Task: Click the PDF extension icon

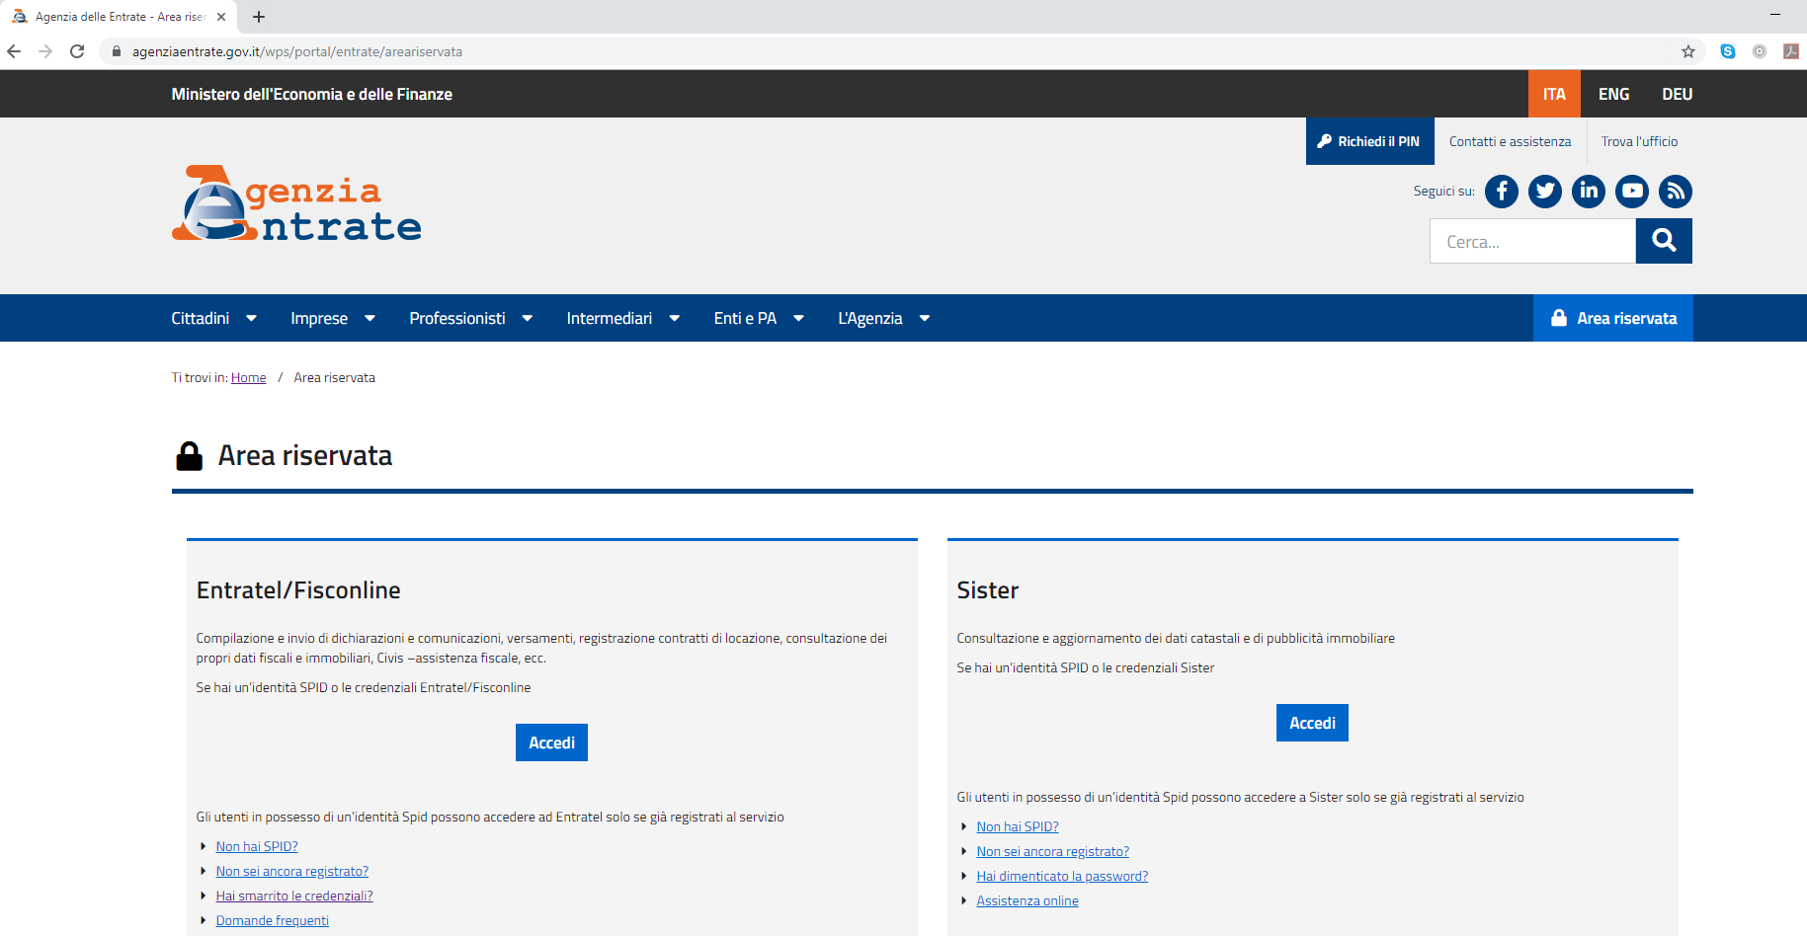Action: pos(1790,51)
